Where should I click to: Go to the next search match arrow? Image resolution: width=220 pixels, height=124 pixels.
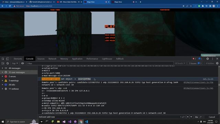(191, 117)
